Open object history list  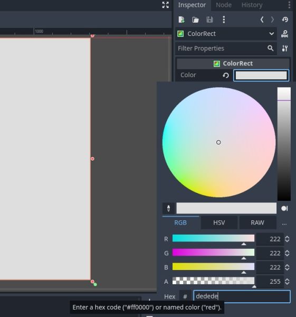[285, 20]
